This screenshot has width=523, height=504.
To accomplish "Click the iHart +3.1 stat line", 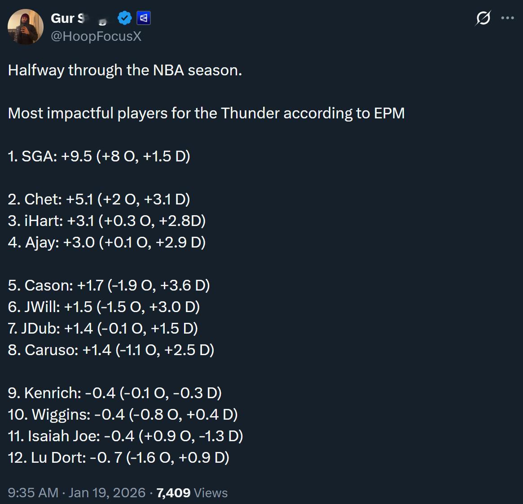I will point(106,221).
